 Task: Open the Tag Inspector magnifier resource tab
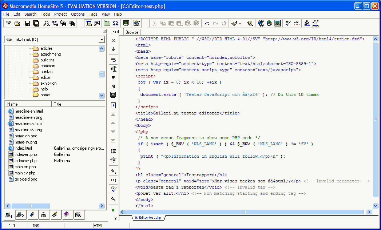click(x=78, y=215)
